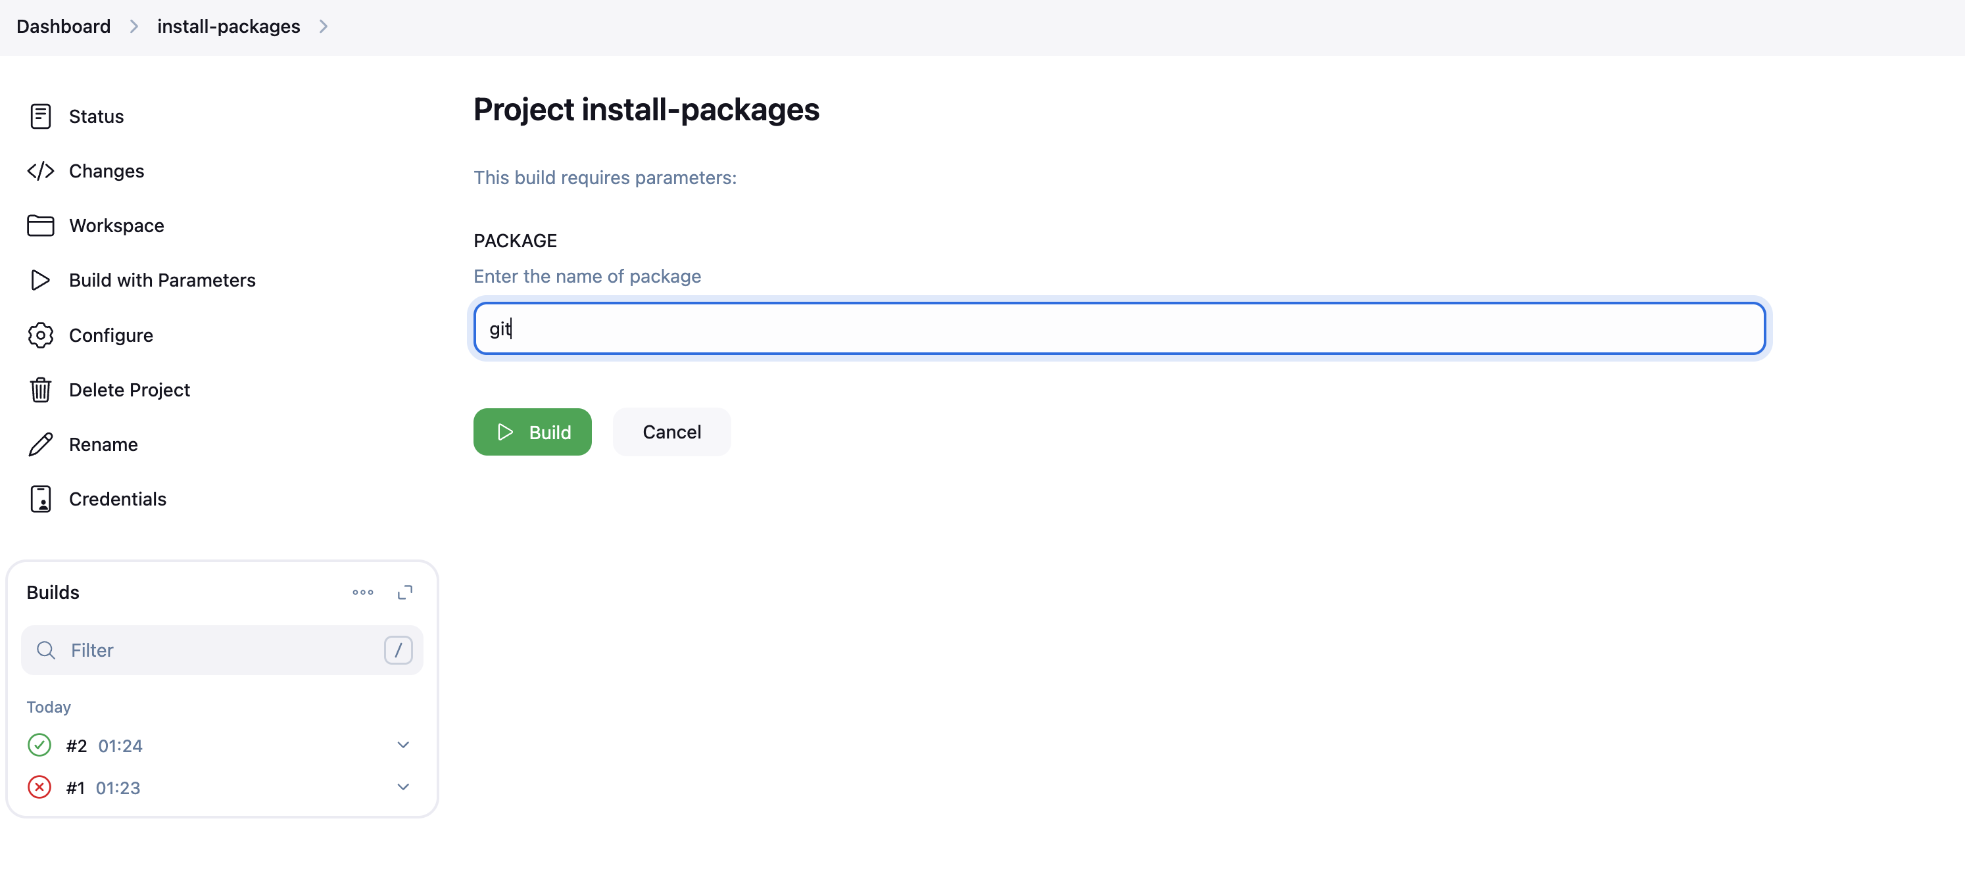
Task: Click the red failure icon beside build #1
Action: 39,787
